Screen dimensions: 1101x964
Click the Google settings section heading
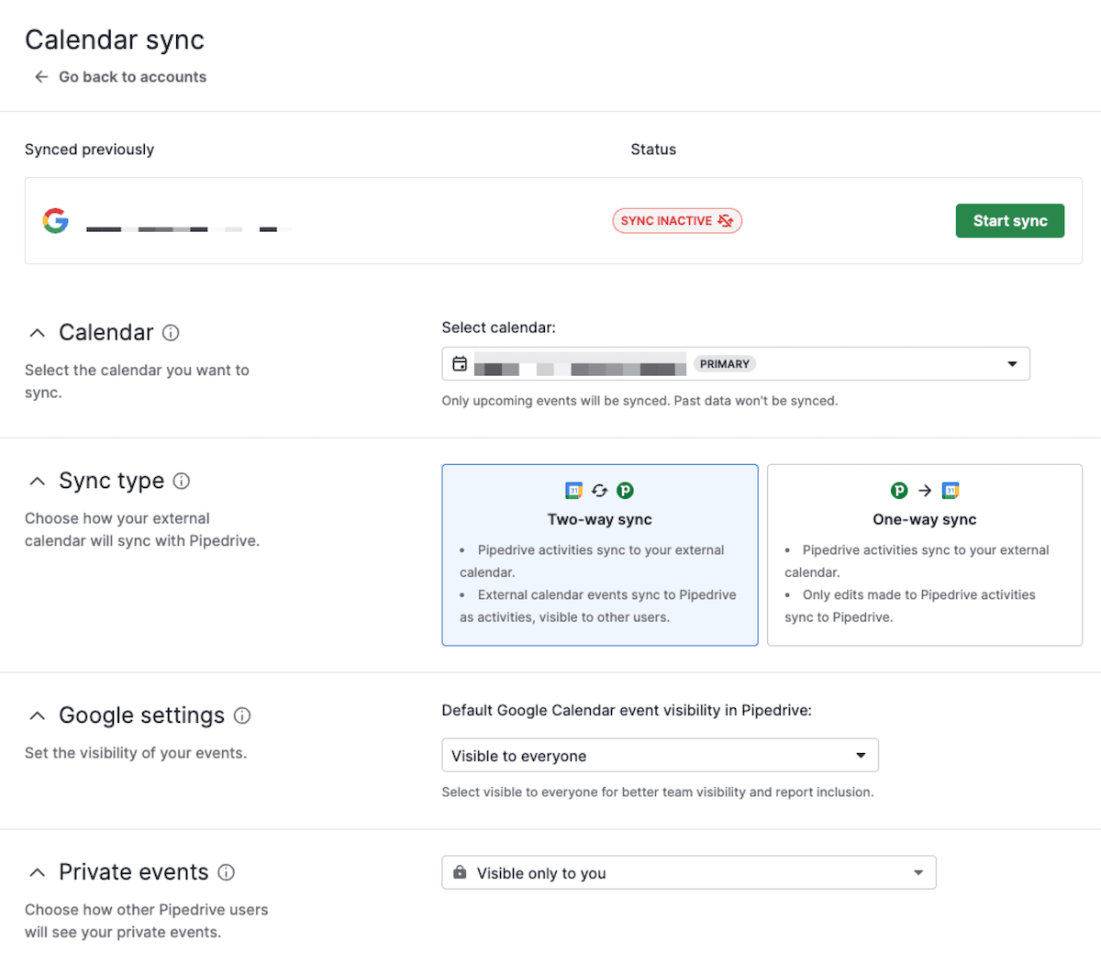tap(142, 715)
